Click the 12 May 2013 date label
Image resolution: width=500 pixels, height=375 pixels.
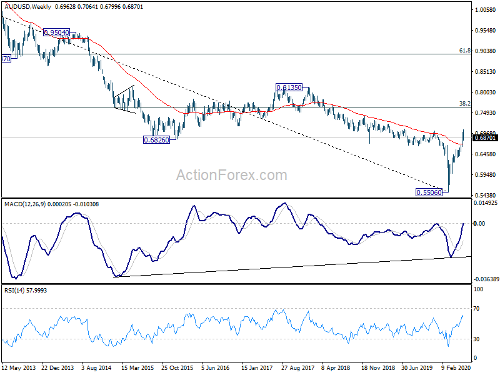(19, 367)
